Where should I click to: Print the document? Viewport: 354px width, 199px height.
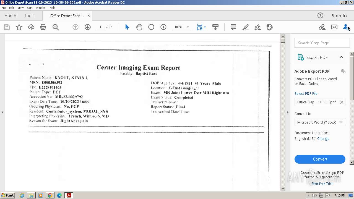43,27
